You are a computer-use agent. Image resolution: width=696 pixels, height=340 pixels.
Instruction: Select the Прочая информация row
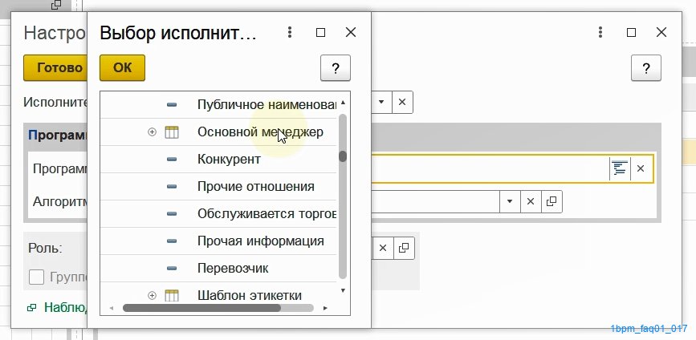point(260,241)
